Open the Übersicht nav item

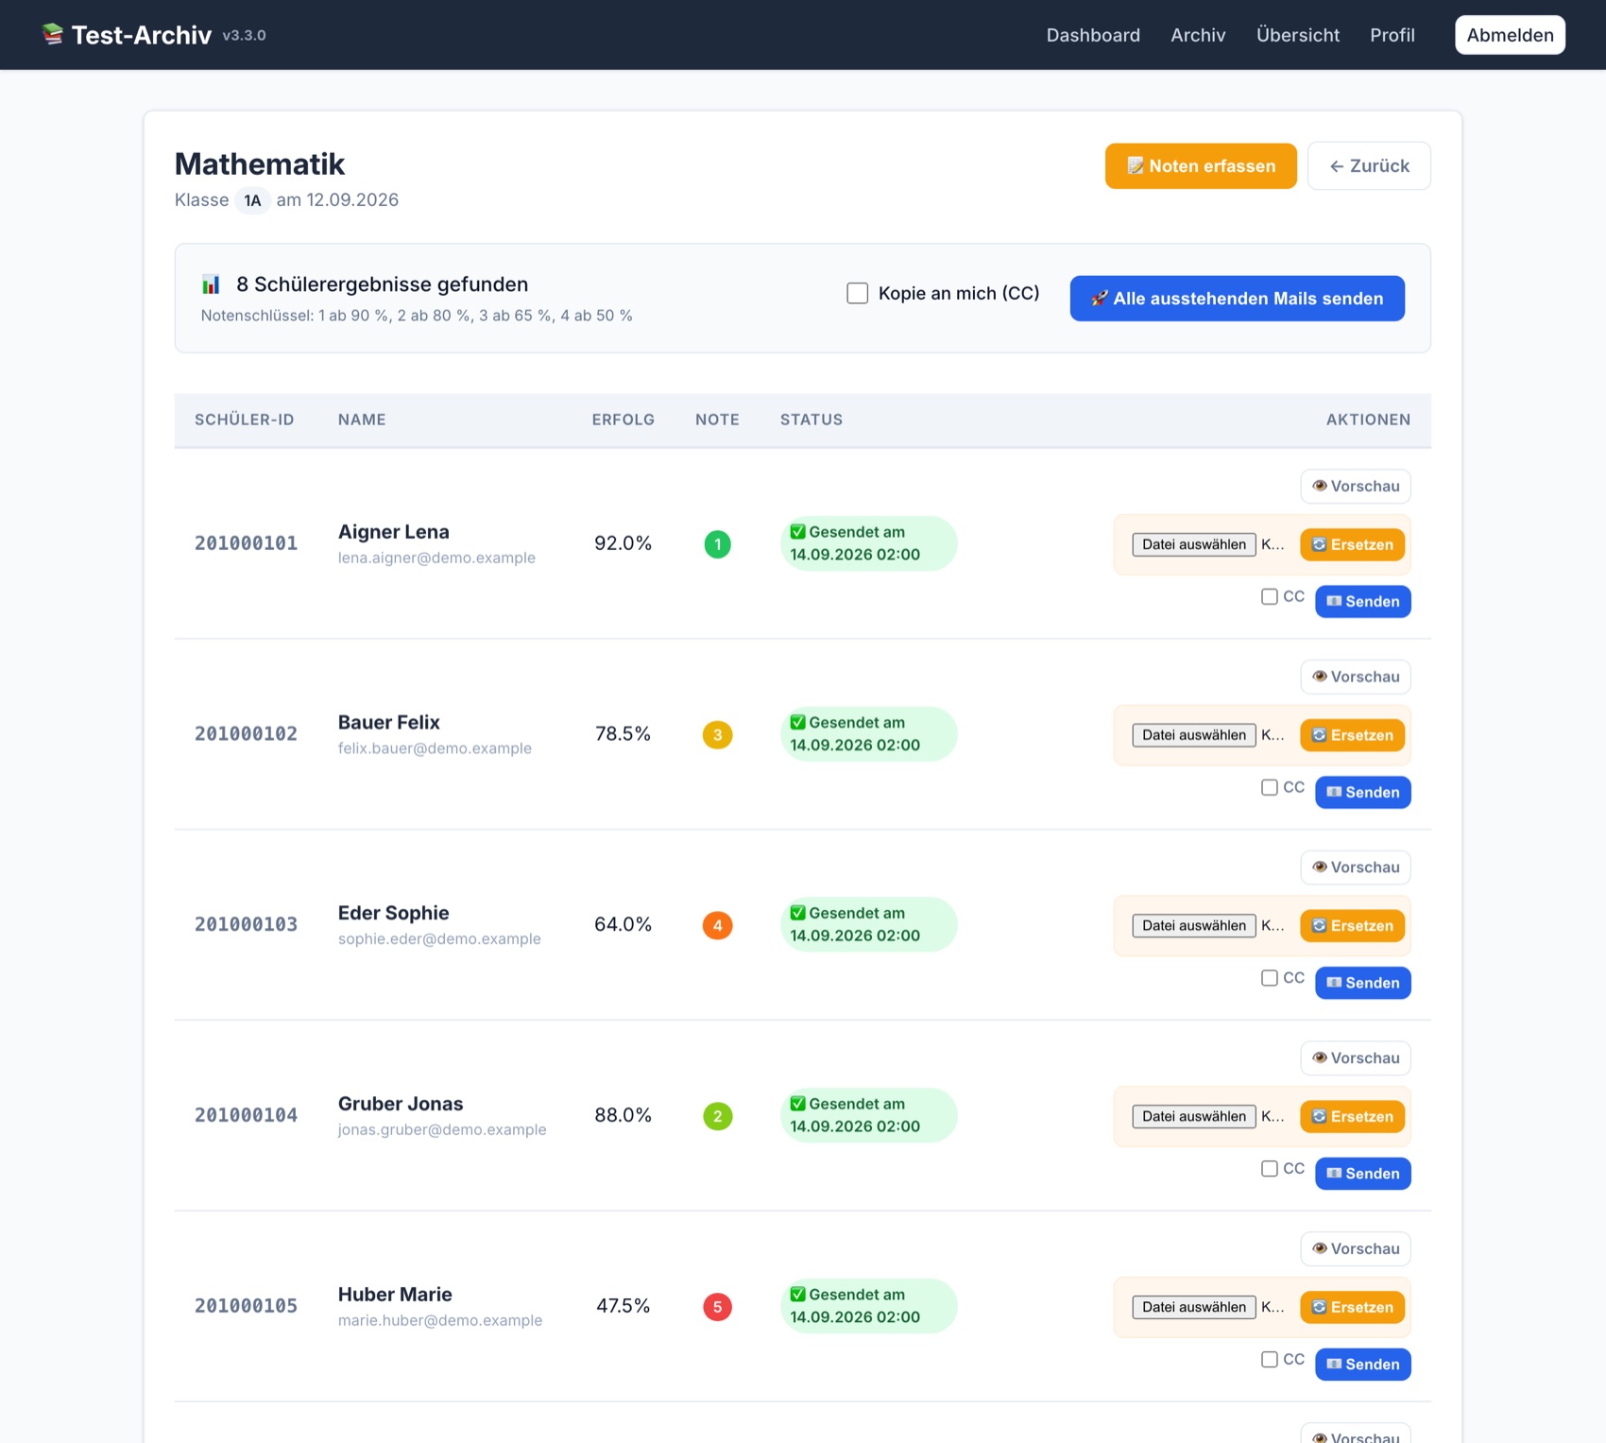pyautogui.click(x=1298, y=35)
